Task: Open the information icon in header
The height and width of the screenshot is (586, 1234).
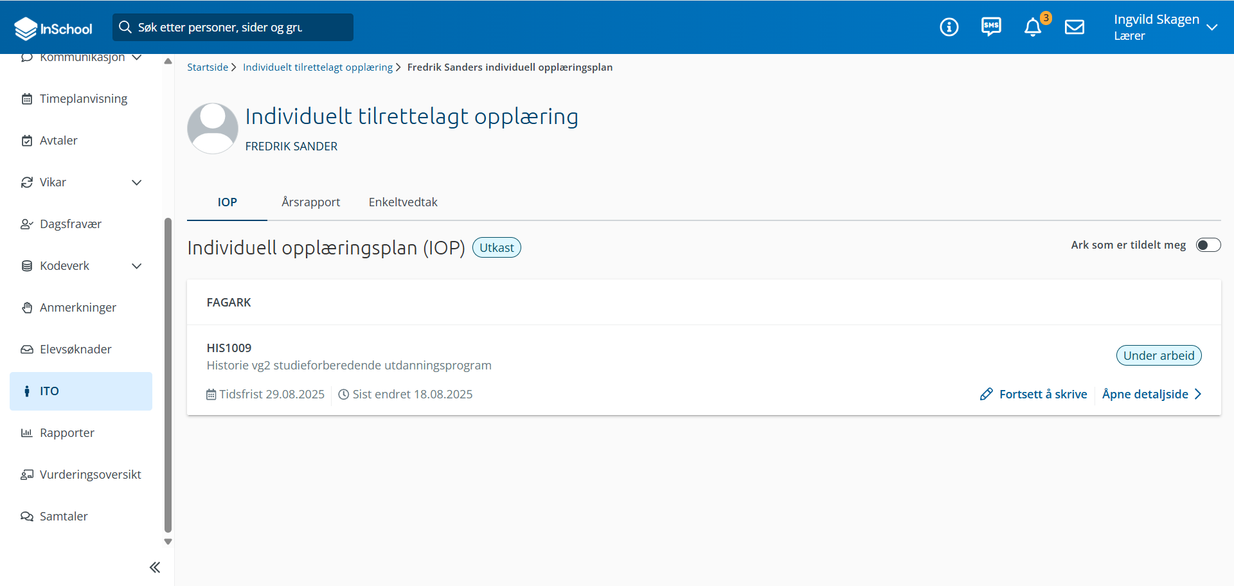Action: (949, 27)
